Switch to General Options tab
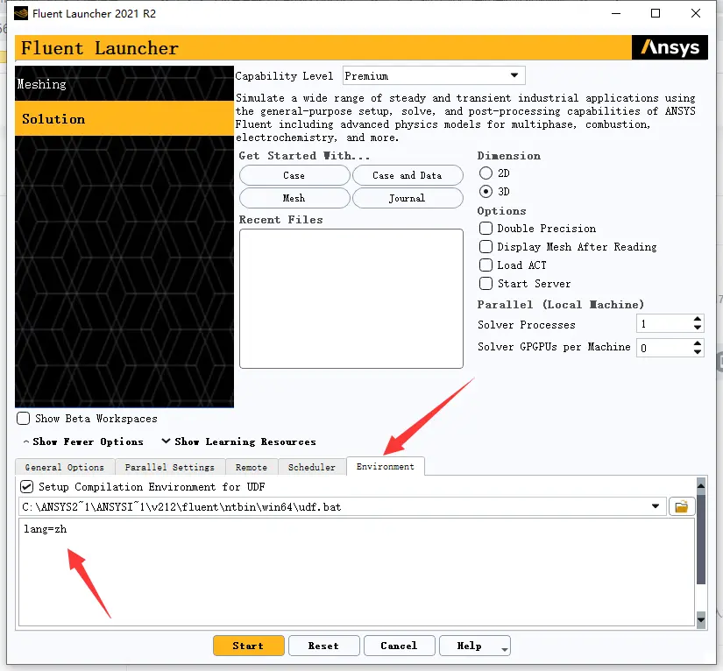 click(65, 467)
